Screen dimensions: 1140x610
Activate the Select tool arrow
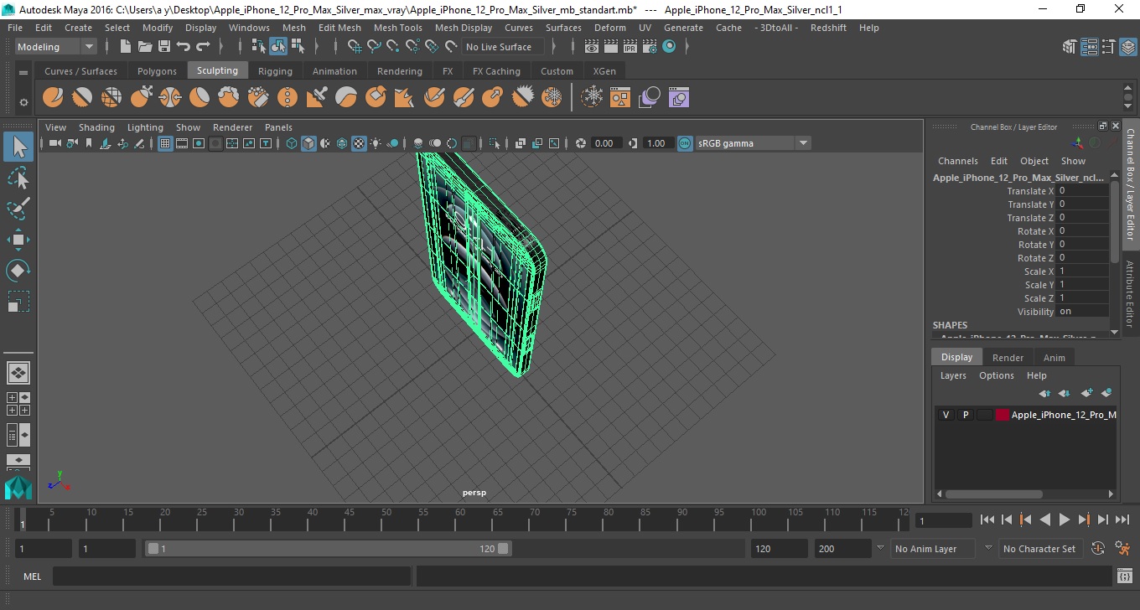point(18,147)
